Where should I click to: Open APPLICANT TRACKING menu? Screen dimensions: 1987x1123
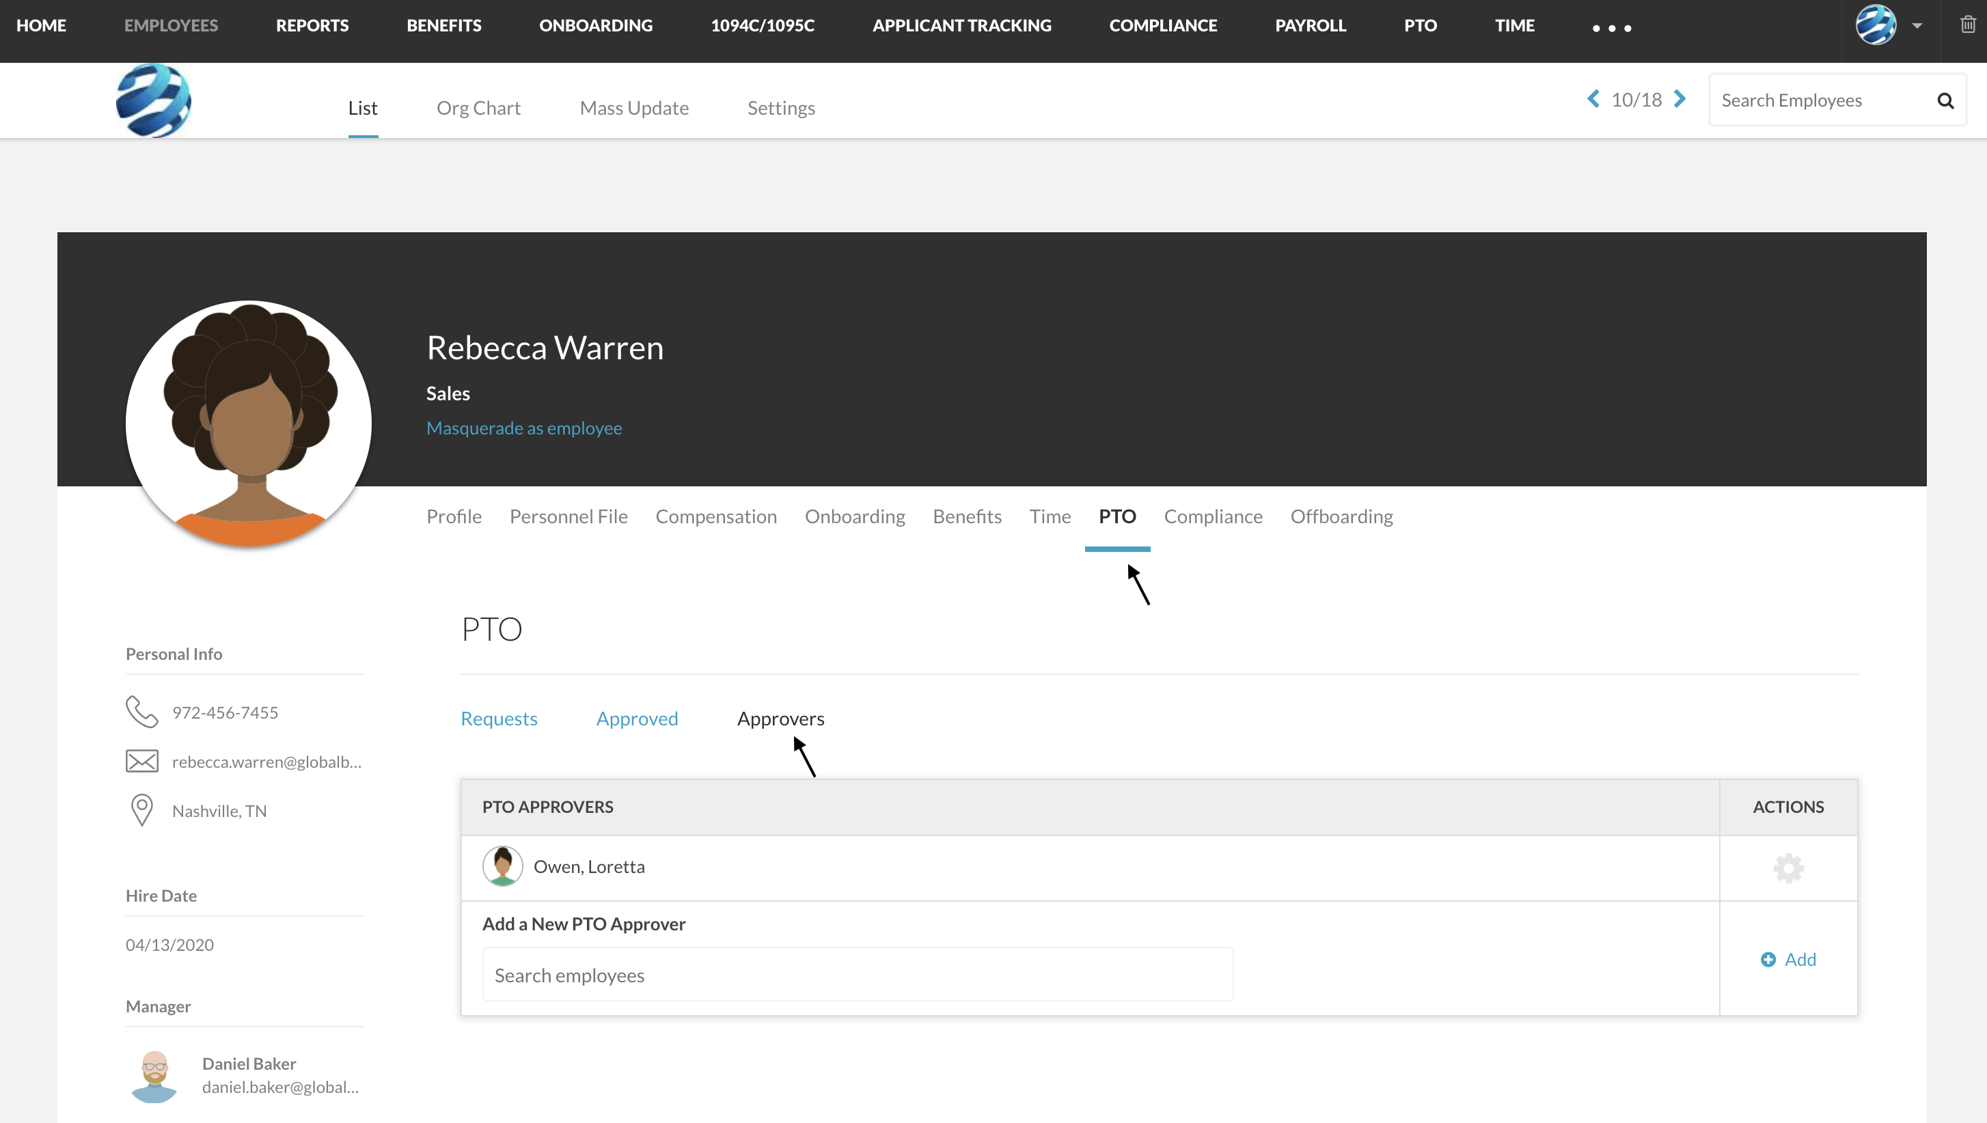point(962,25)
